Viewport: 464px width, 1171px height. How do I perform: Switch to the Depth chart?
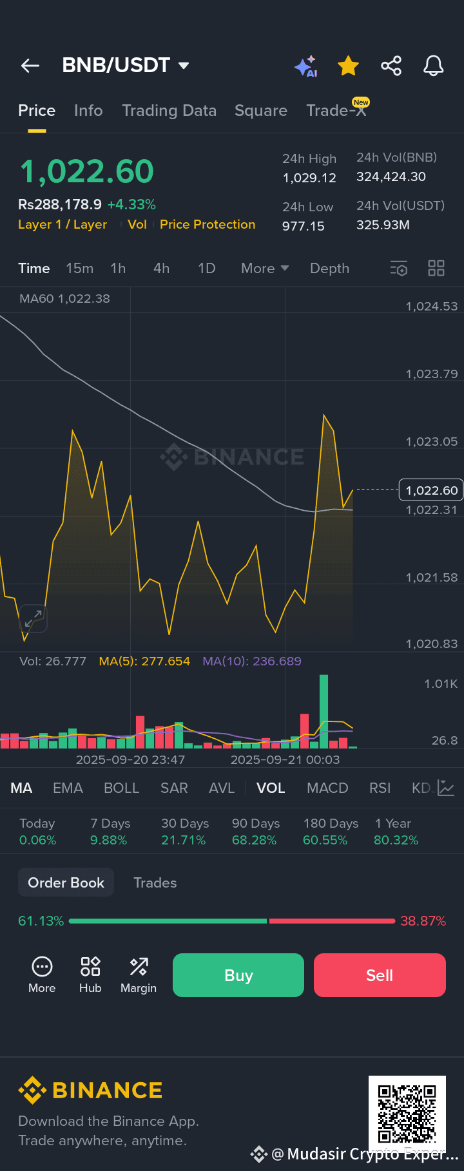point(330,268)
